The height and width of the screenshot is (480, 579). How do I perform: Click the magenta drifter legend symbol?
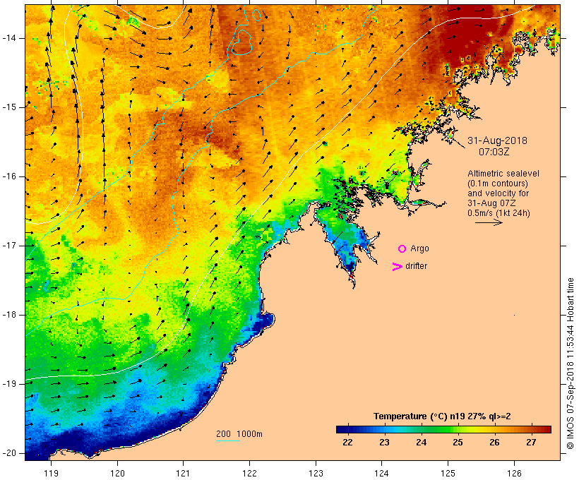pos(398,267)
